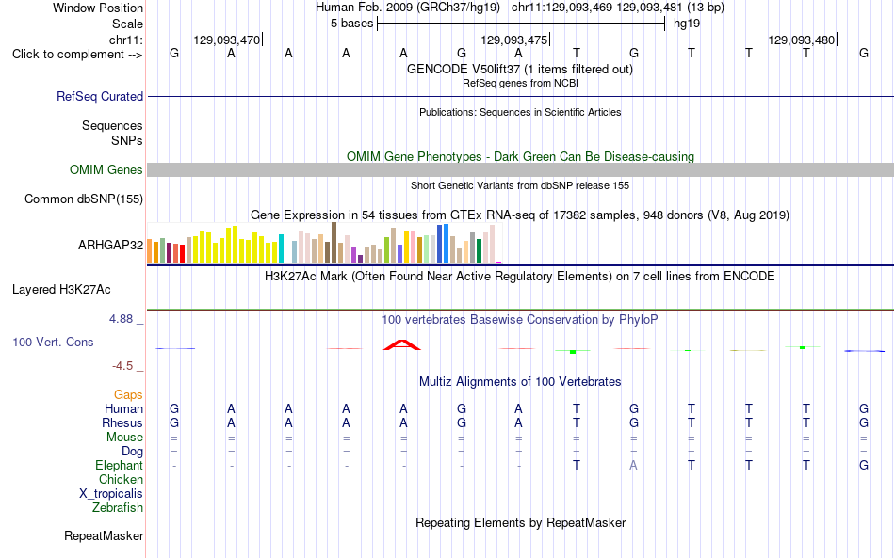
Task: Click the 129,093,470 coordinate marker
Action: (x=227, y=40)
